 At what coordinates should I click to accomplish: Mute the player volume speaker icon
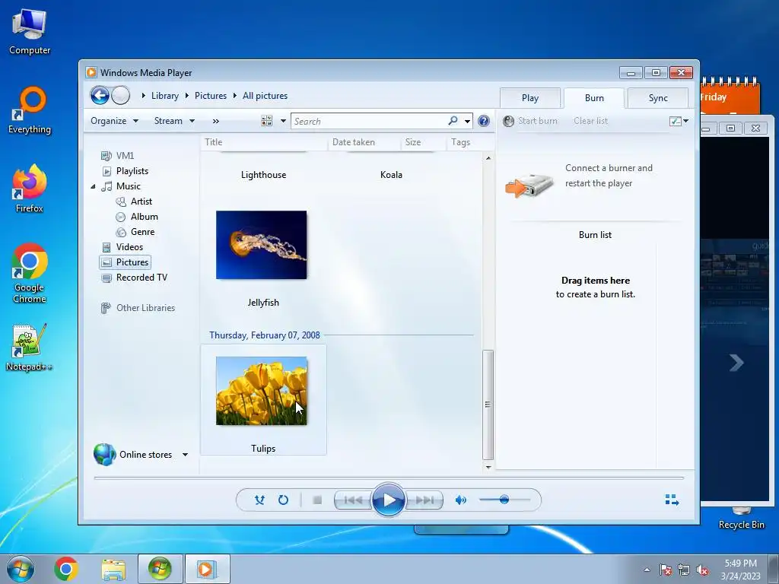(460, 500)
